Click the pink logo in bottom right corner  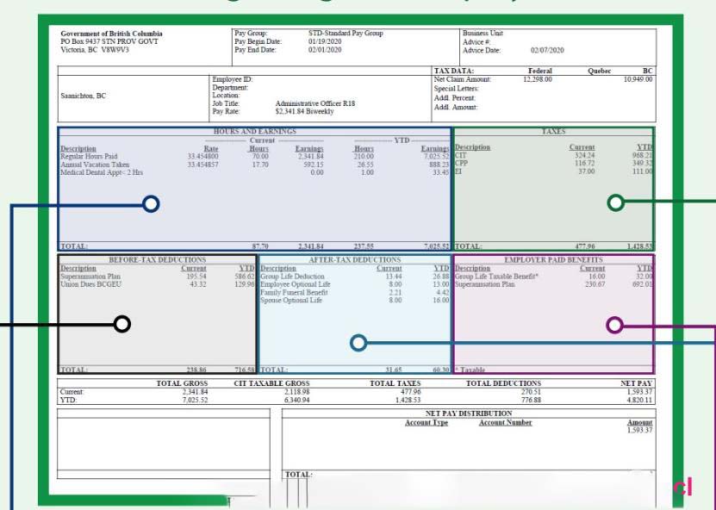tap(682, 488)
